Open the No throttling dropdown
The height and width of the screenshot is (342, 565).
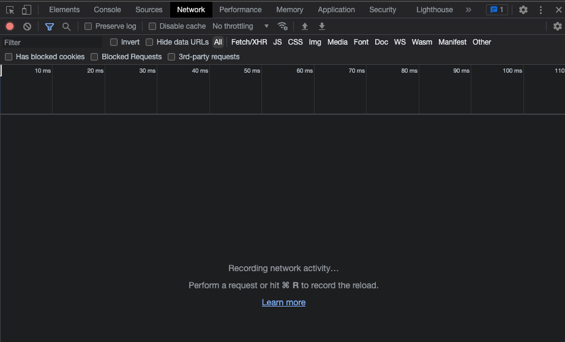click(240, 26)
